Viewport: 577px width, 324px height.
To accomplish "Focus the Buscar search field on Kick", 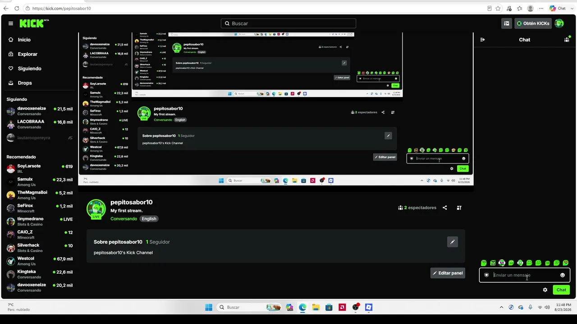I will 288,23.
